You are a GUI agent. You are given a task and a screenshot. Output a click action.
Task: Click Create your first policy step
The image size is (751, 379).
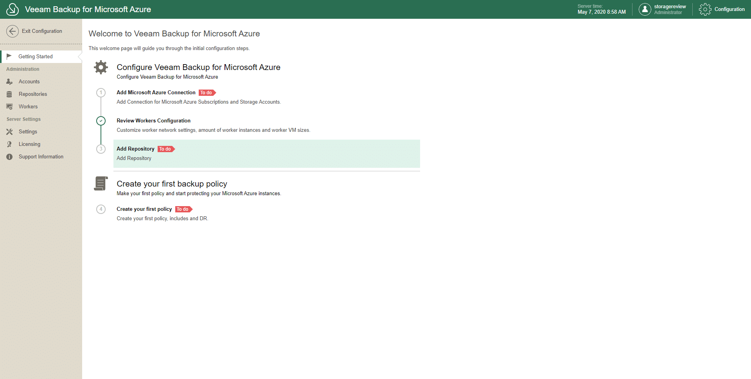(x=144, y=209)
